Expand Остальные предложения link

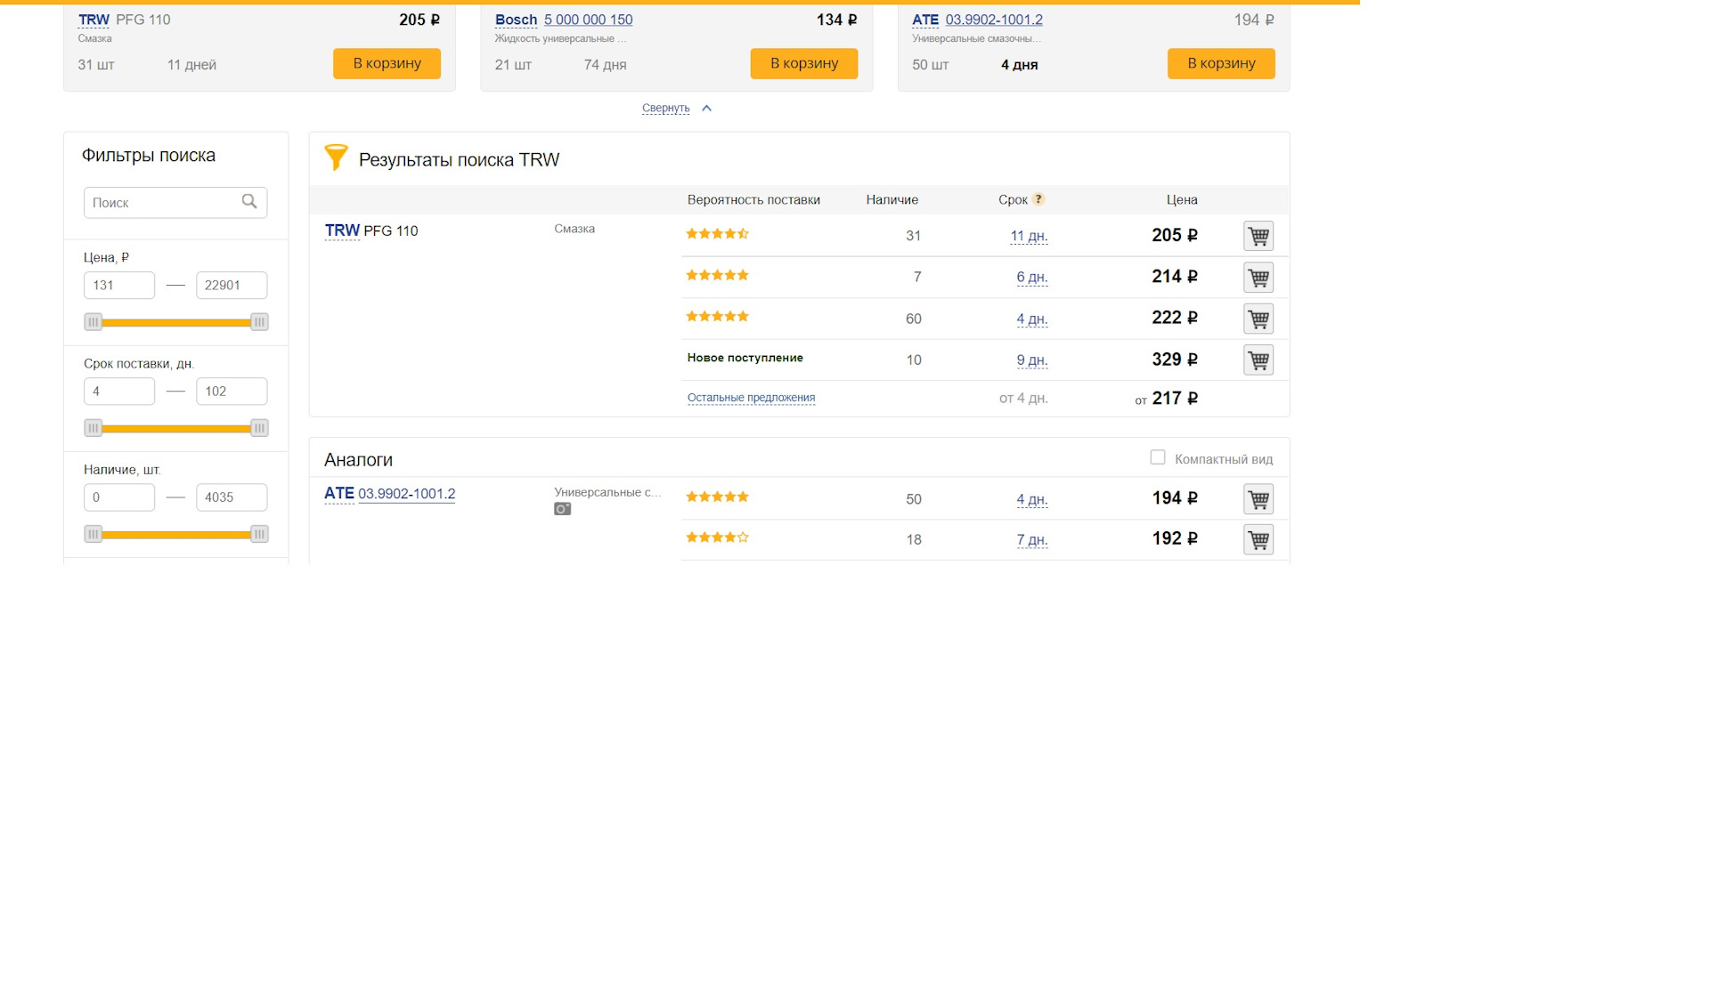751,398
